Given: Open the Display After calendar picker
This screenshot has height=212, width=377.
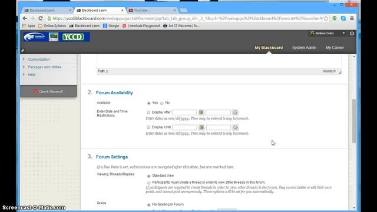Looking at the screenshot, I should [x=201, y=112].
